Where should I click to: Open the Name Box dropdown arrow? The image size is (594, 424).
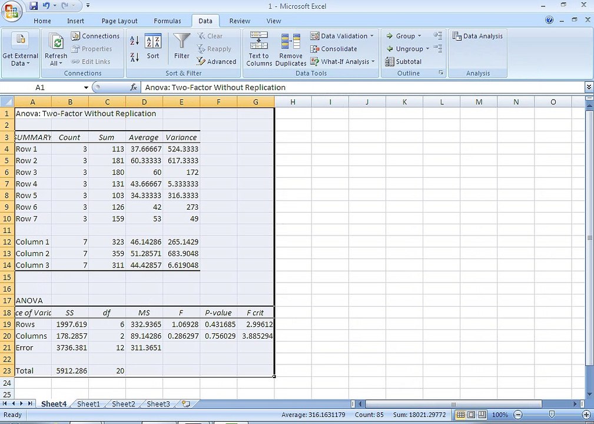[86, 87]
